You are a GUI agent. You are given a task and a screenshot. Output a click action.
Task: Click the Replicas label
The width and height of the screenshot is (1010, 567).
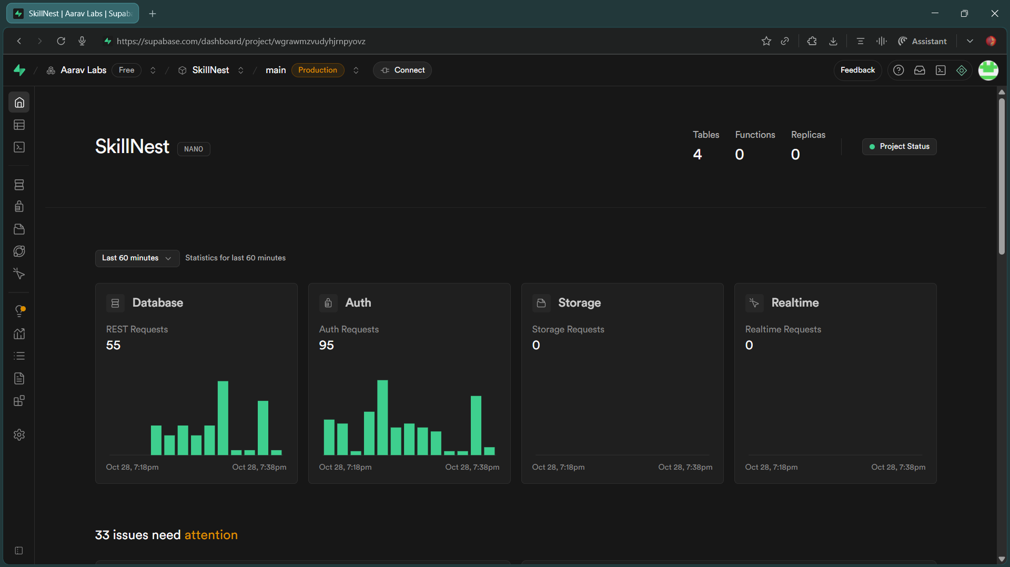(808, 135)
